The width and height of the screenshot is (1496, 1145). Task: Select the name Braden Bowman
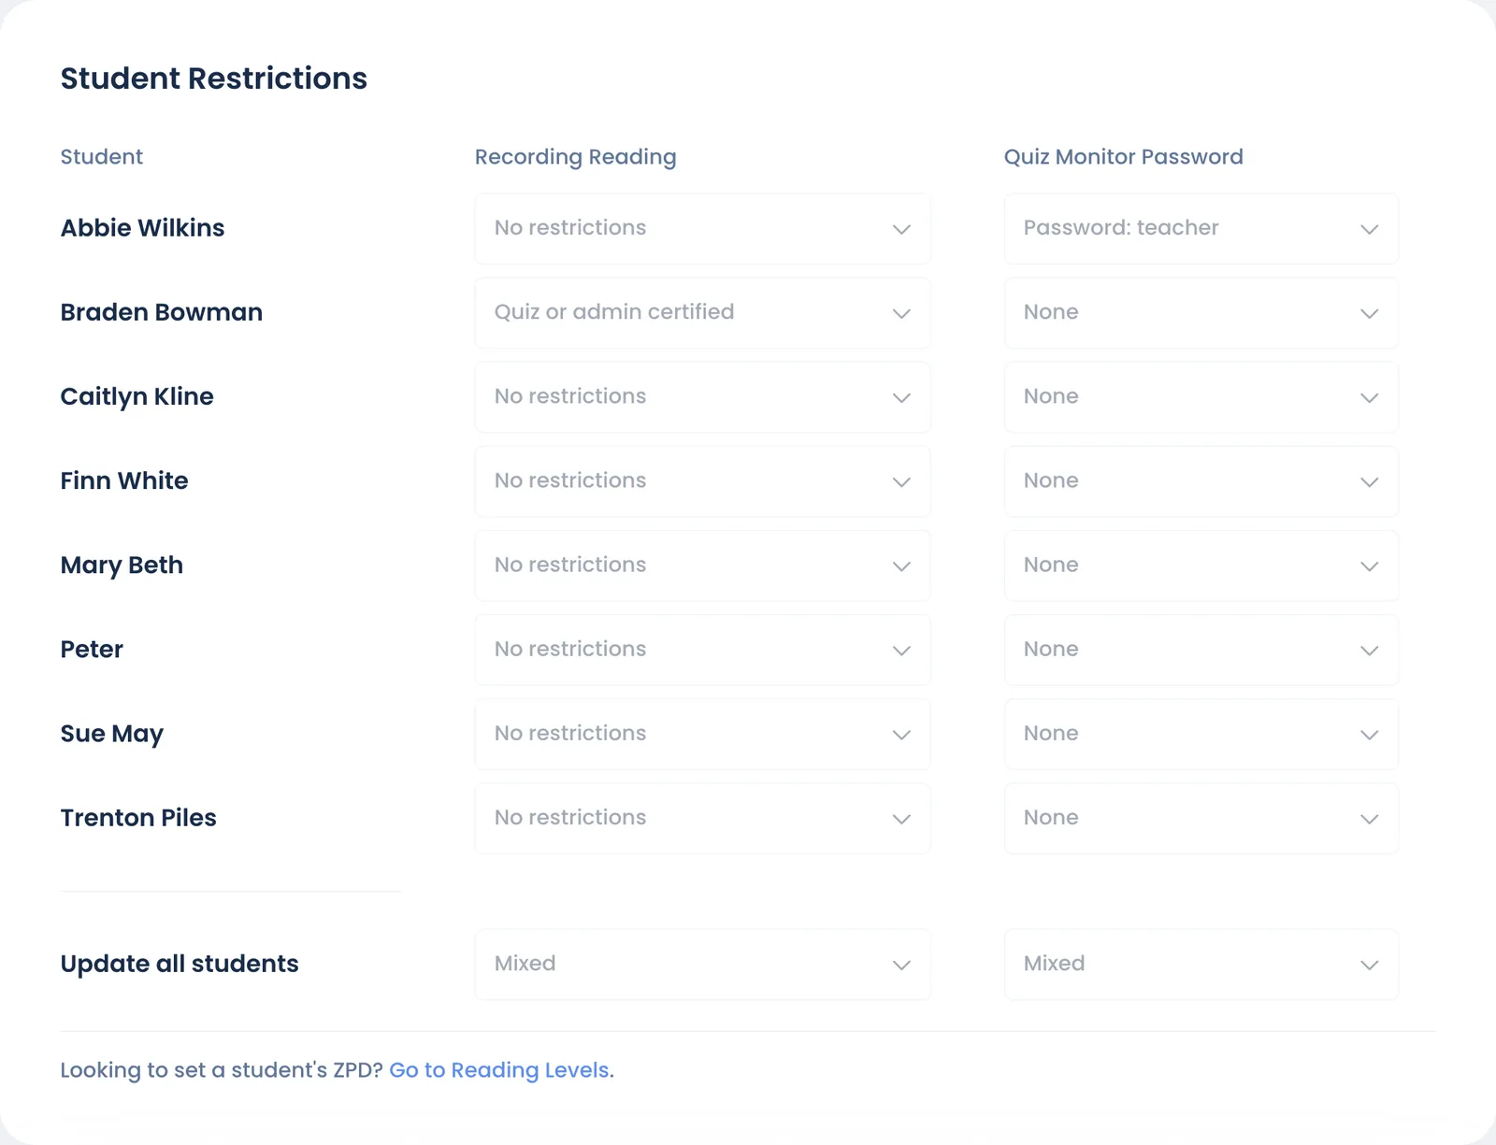162,312
